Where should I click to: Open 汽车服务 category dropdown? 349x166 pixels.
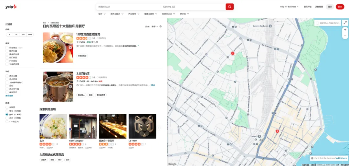tap(134, 14)
